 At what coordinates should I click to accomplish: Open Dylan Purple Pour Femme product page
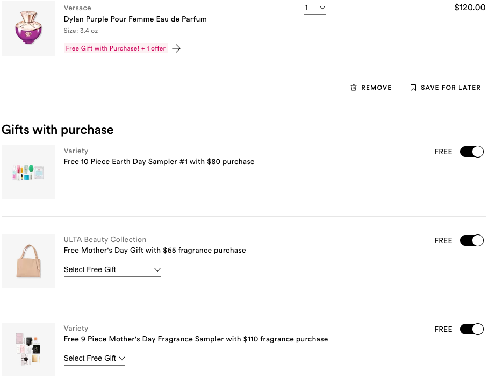(135, 19)
